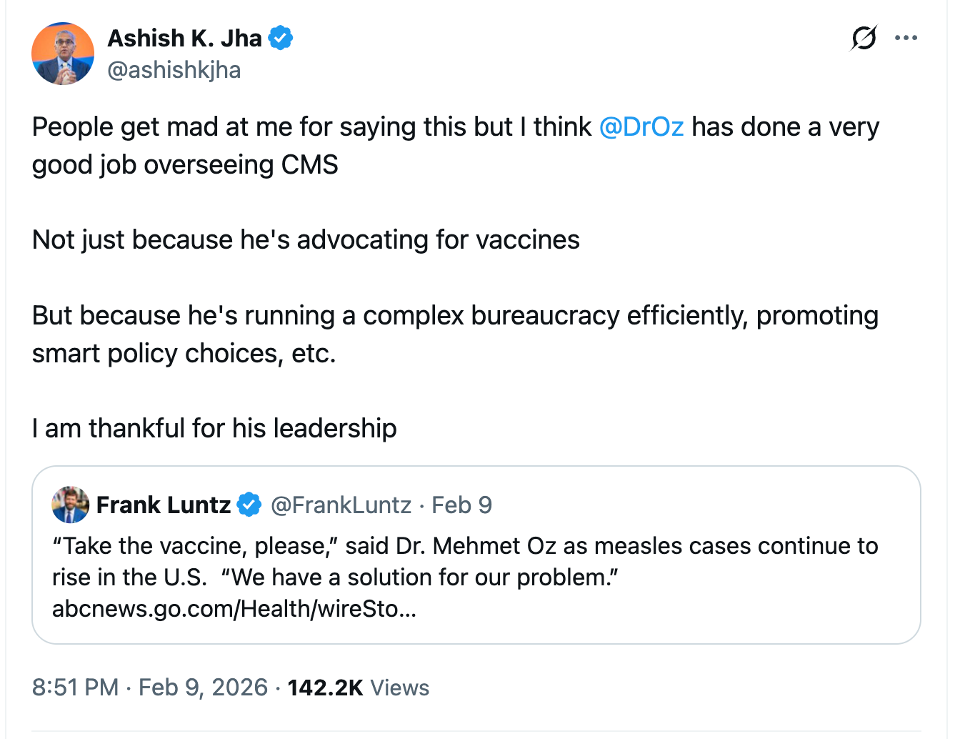Click Frank Luntz's display name
Viewport: 960px width, 739px height.
[164, 505]
